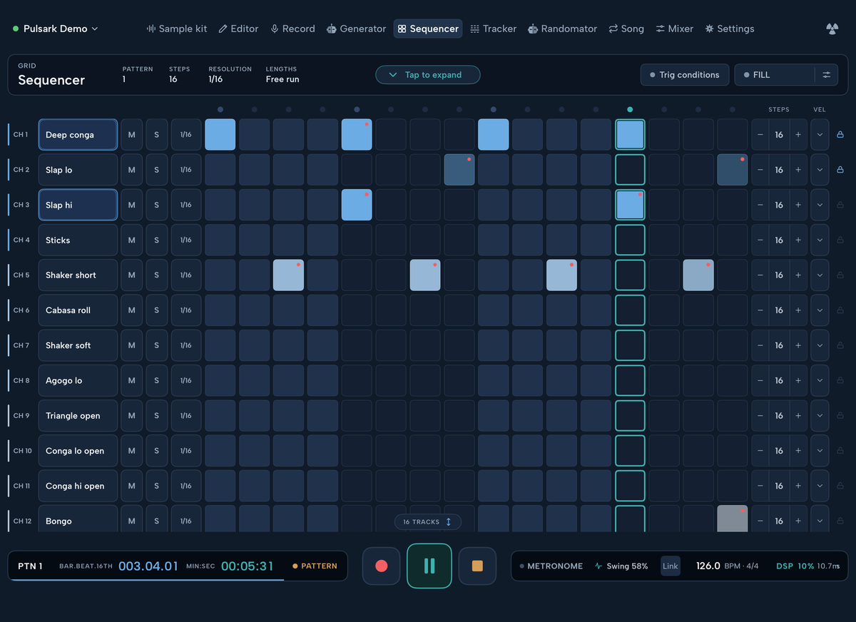This screenshot has width=856, height=622.
Task: Toggle the lock icon on Sticks row
Action: [x=840, y=240]
